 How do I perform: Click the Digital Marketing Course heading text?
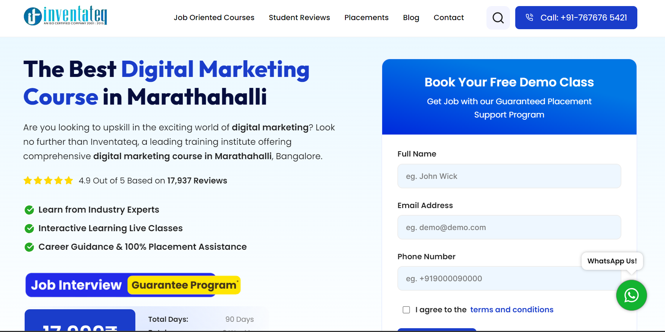[x=166, y=83]
